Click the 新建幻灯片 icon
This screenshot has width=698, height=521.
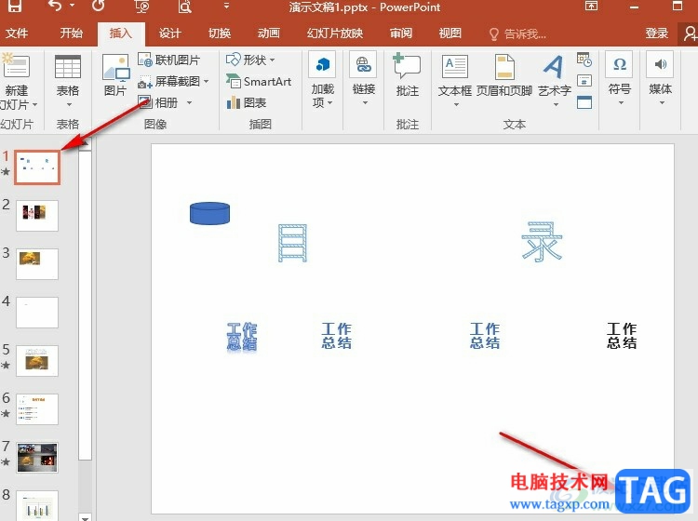point(16,66)
